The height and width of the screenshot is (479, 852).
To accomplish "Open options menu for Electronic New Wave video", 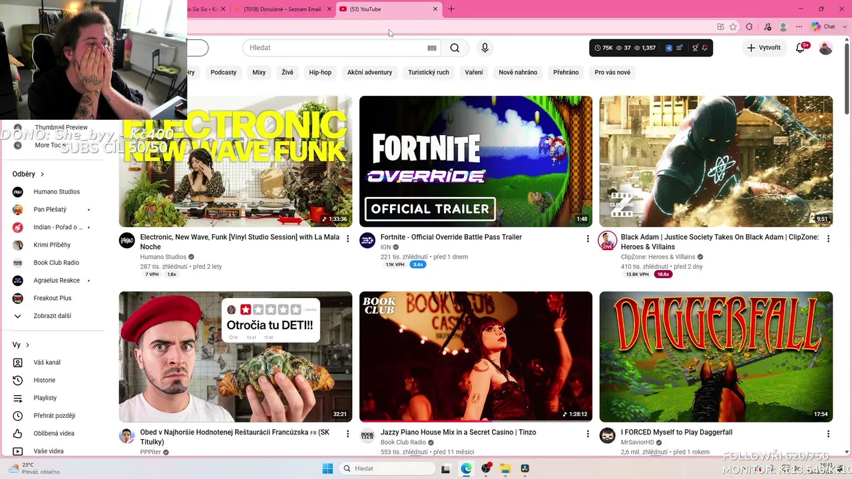I will pos(347,239).
